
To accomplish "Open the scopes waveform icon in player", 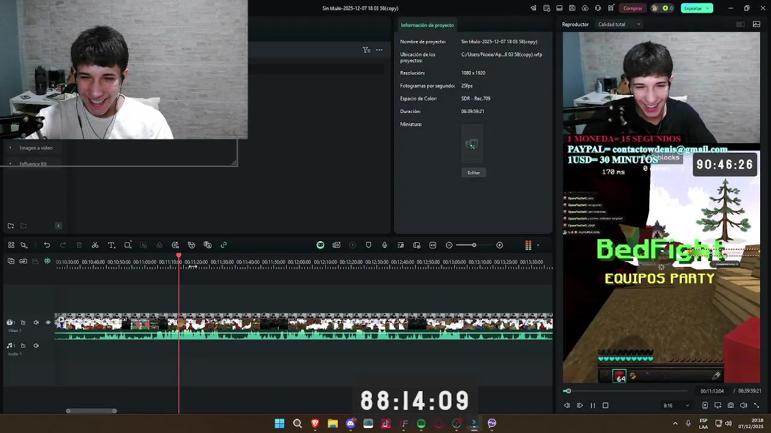I will (757, 25).
